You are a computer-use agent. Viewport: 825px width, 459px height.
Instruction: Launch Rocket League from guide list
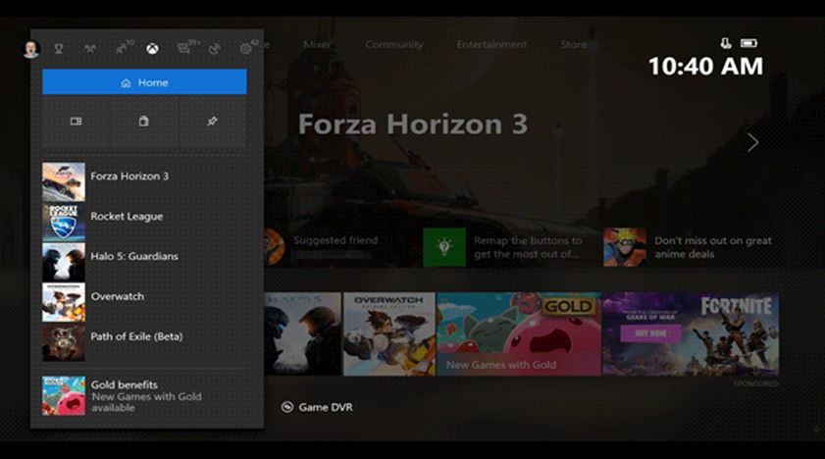click(144, 222)
